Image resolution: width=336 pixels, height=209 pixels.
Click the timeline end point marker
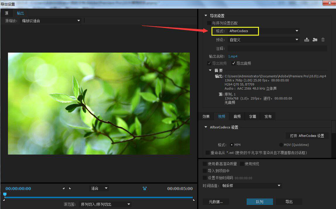pyautogui.click(x=194, y=200)
